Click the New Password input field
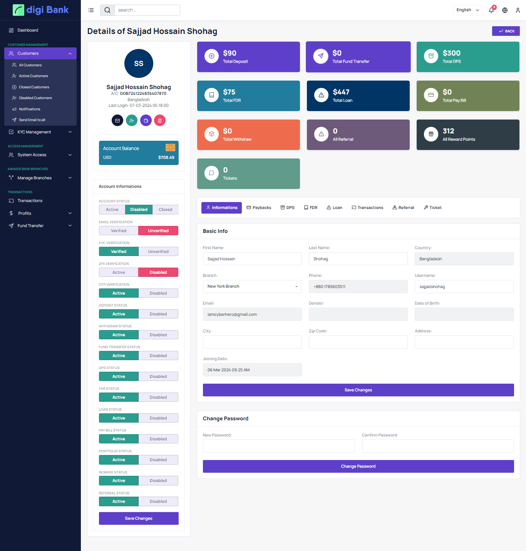The height and width of the screenshot is (551, 526). tap(279, 446)
